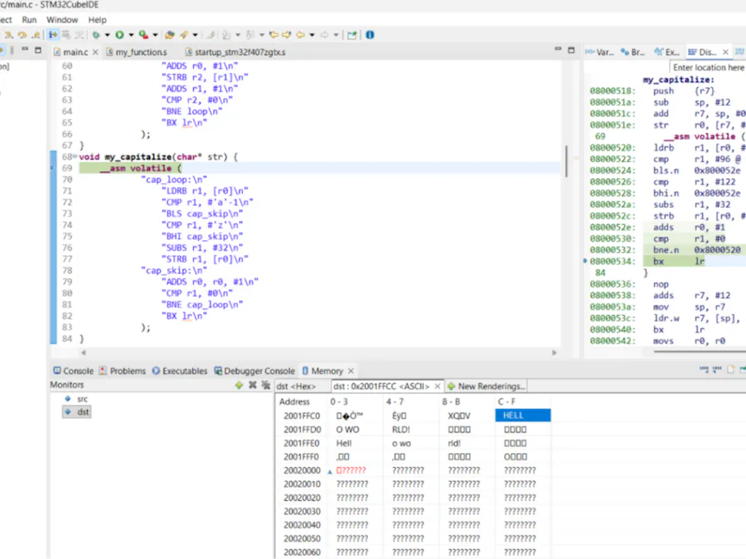
Task: Click the Back navigation arrow
Action: click(x=301, y=35)
